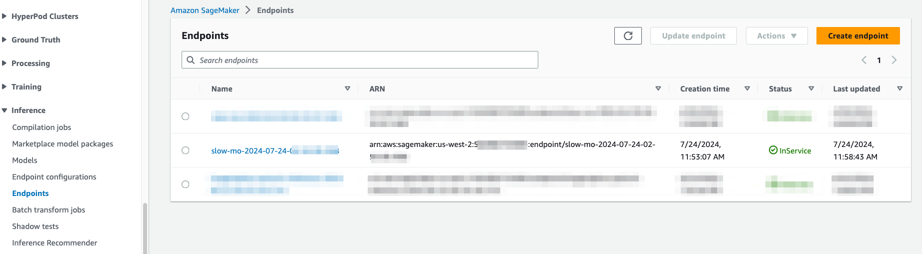Open the slow-mo-2024-07-24 endpoint link

pos(275,150)
